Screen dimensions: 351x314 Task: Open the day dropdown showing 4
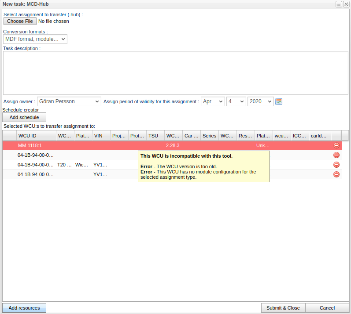pyautogui.click(x=236, y=101)
